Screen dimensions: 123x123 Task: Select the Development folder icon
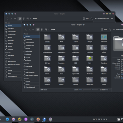click(x=47, y=48)
